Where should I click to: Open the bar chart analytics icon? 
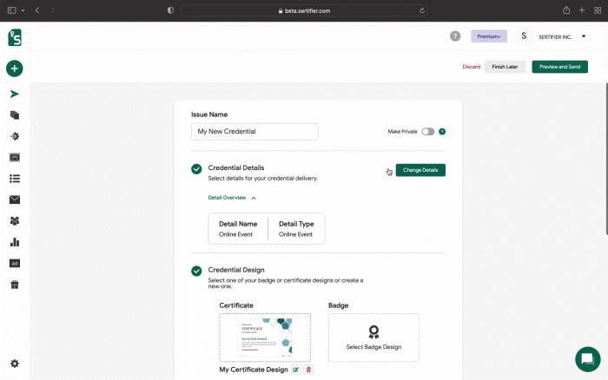pos(15,242)
